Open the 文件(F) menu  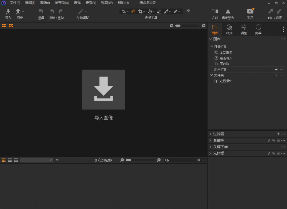15,3
